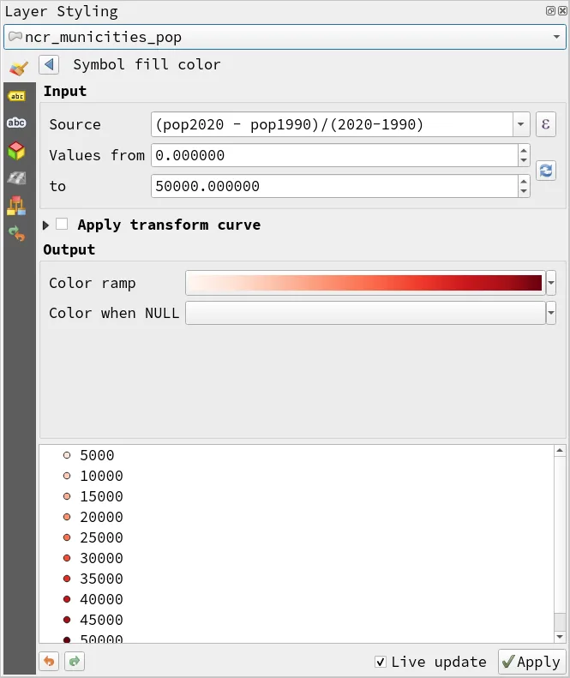Open the ncr_municities_pop layer dropdown
This screenshot has height=678, width=570.
[x=285, y=37]
